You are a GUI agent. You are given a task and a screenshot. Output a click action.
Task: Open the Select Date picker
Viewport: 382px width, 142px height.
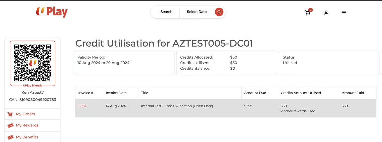pyautogui.click(x=197, y=12)
